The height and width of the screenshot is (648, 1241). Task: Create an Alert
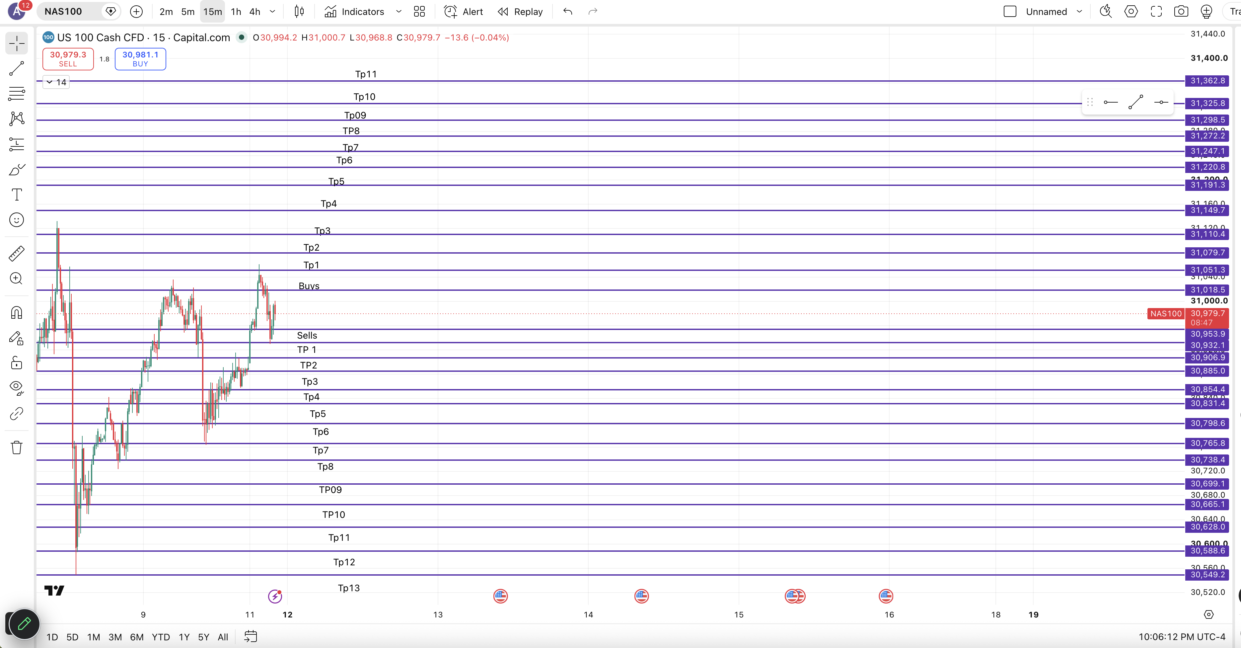[463, 12]
